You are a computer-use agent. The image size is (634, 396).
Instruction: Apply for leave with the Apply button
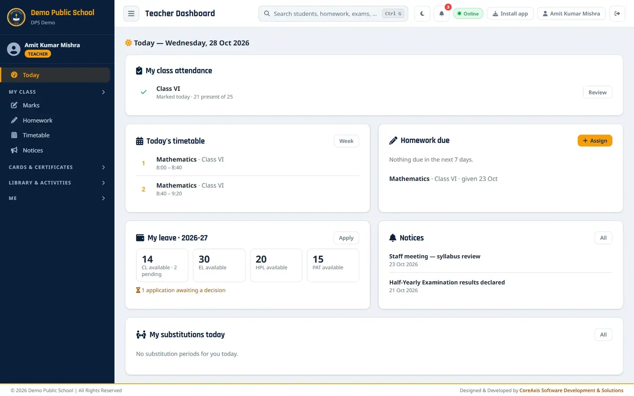346,238
